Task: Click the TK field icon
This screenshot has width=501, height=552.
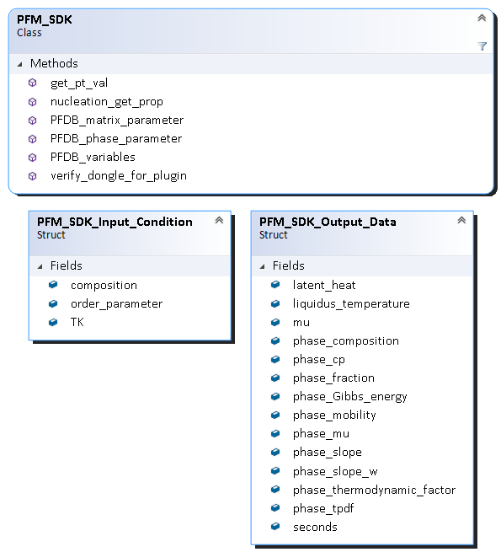Action: pyautogui.click(x=53, y=322)
